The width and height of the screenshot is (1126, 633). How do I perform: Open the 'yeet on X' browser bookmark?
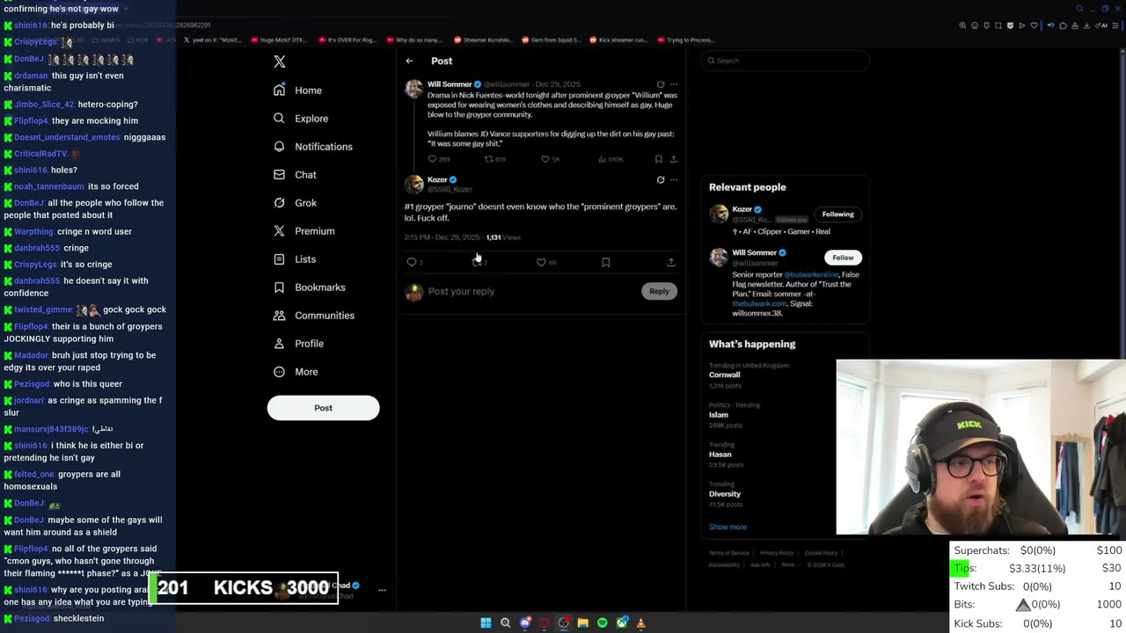[x=212, y=40]
